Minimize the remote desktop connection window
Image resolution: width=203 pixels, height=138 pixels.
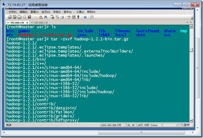(177, 5)
